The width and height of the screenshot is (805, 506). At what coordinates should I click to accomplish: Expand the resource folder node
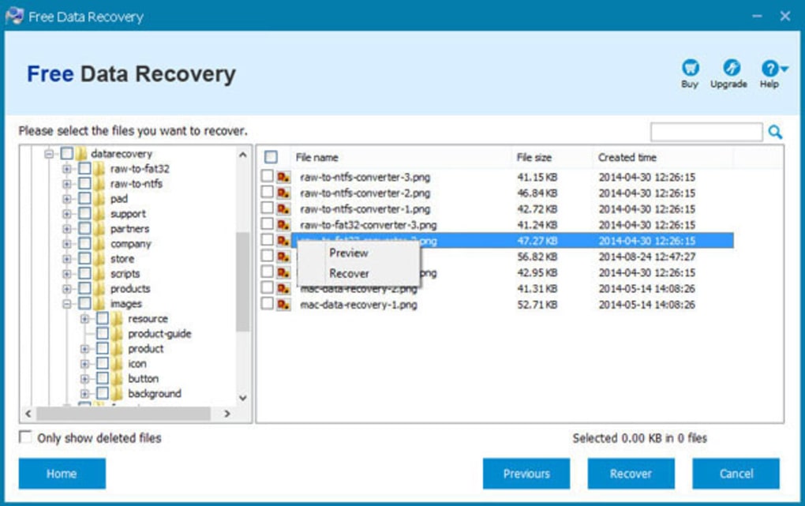(x=85, y=319)
